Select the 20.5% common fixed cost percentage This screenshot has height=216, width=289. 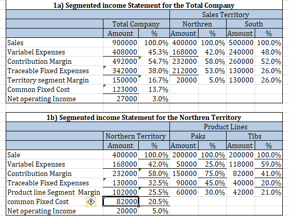click(154, 201)
